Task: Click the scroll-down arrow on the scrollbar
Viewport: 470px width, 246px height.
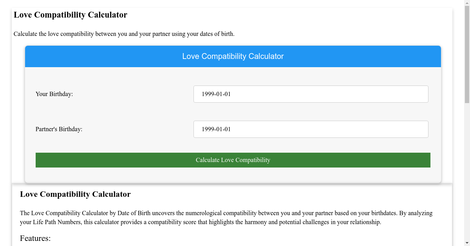Action: [467, 243]
